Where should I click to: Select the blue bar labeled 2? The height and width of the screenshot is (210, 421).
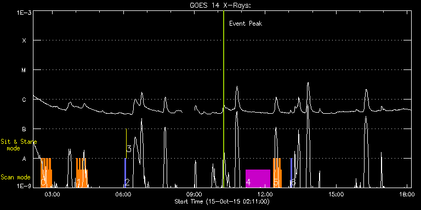click(125, 173)
